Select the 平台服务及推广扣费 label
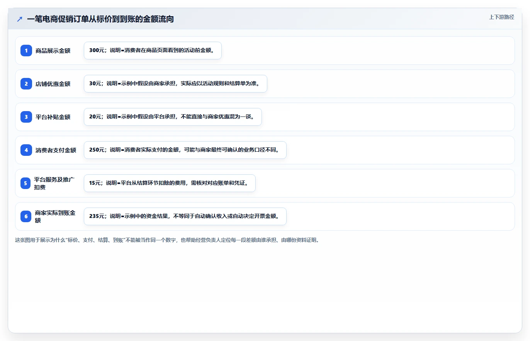The width and height of the screenshot is (530, 341). pyautogui.click(x=54, y=183)
